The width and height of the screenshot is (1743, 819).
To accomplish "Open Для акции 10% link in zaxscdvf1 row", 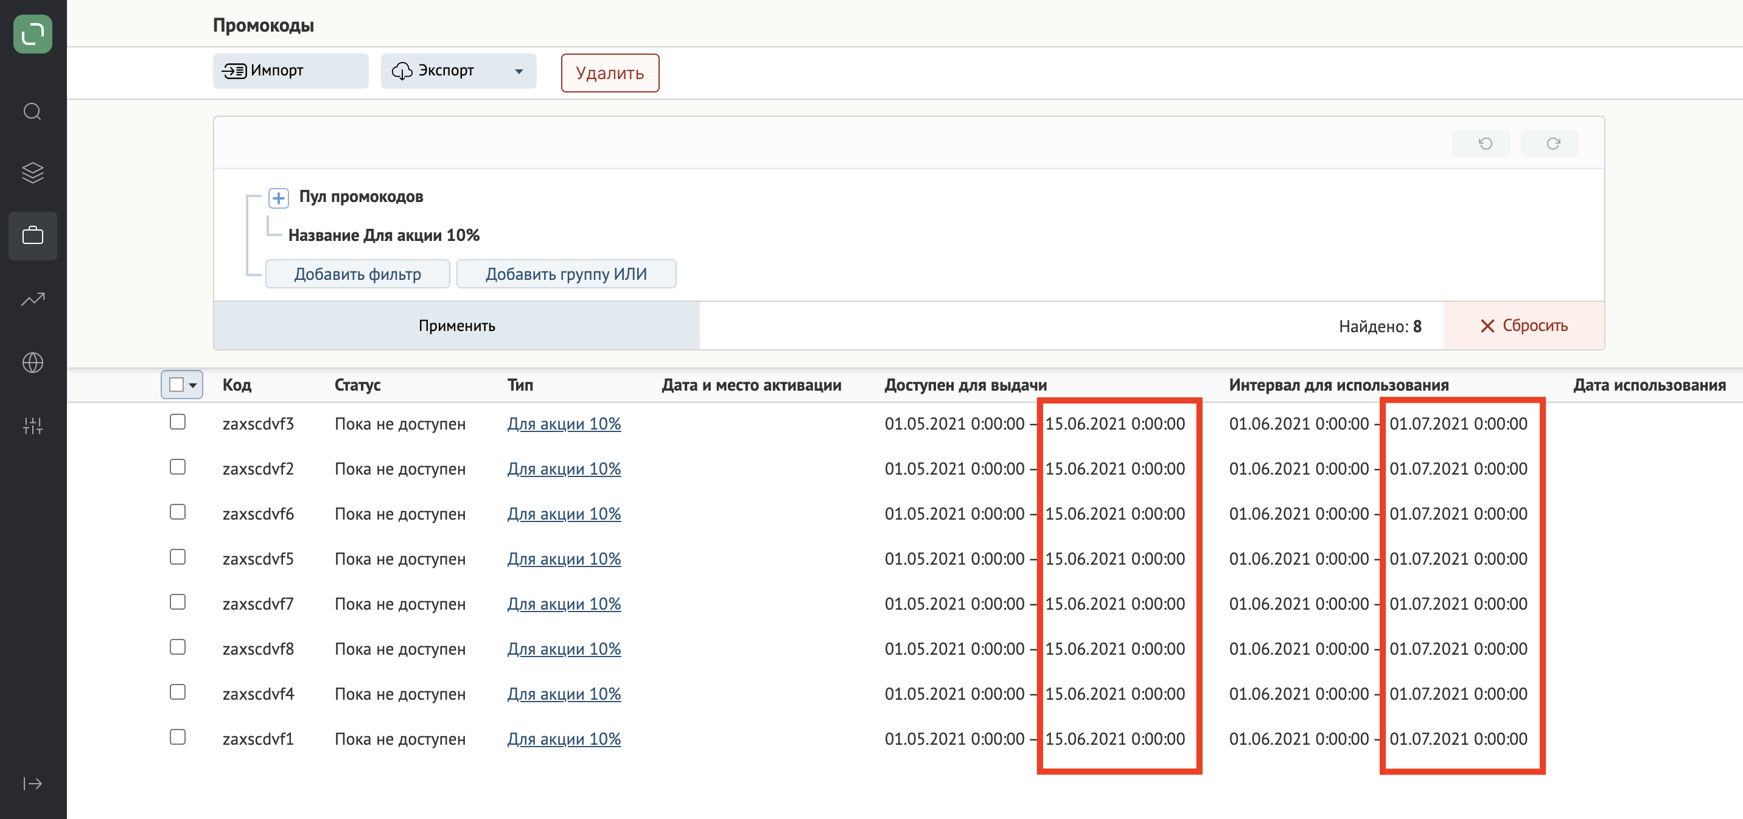I will pos(564,739).
